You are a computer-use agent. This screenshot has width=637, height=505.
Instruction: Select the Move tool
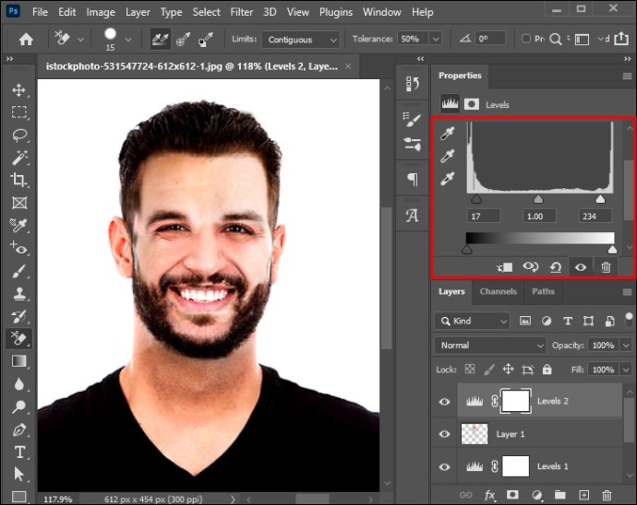(18, 89)
